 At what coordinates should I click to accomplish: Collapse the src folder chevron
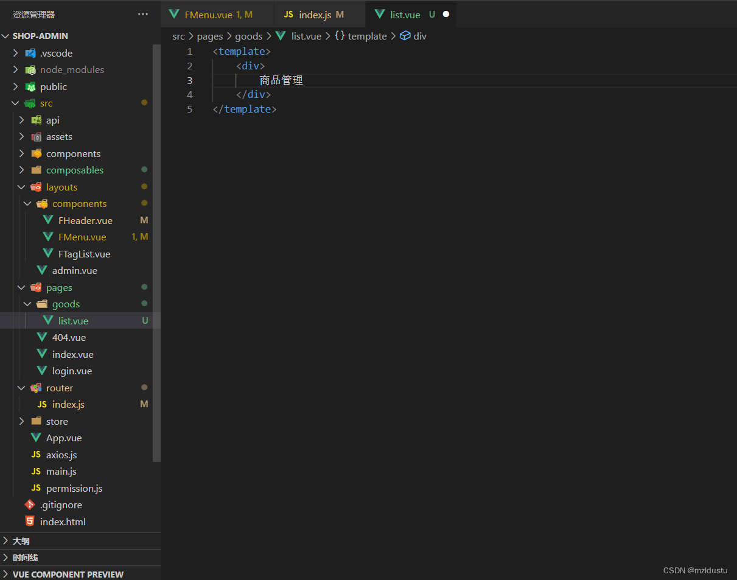coord(16,103)
